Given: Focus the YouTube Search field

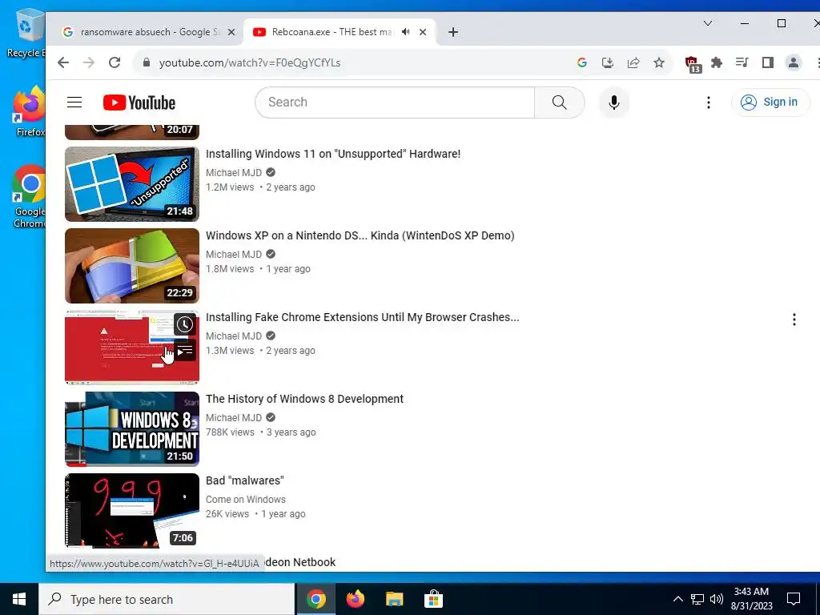Looking at the screenshot, I should pos(394,102).
